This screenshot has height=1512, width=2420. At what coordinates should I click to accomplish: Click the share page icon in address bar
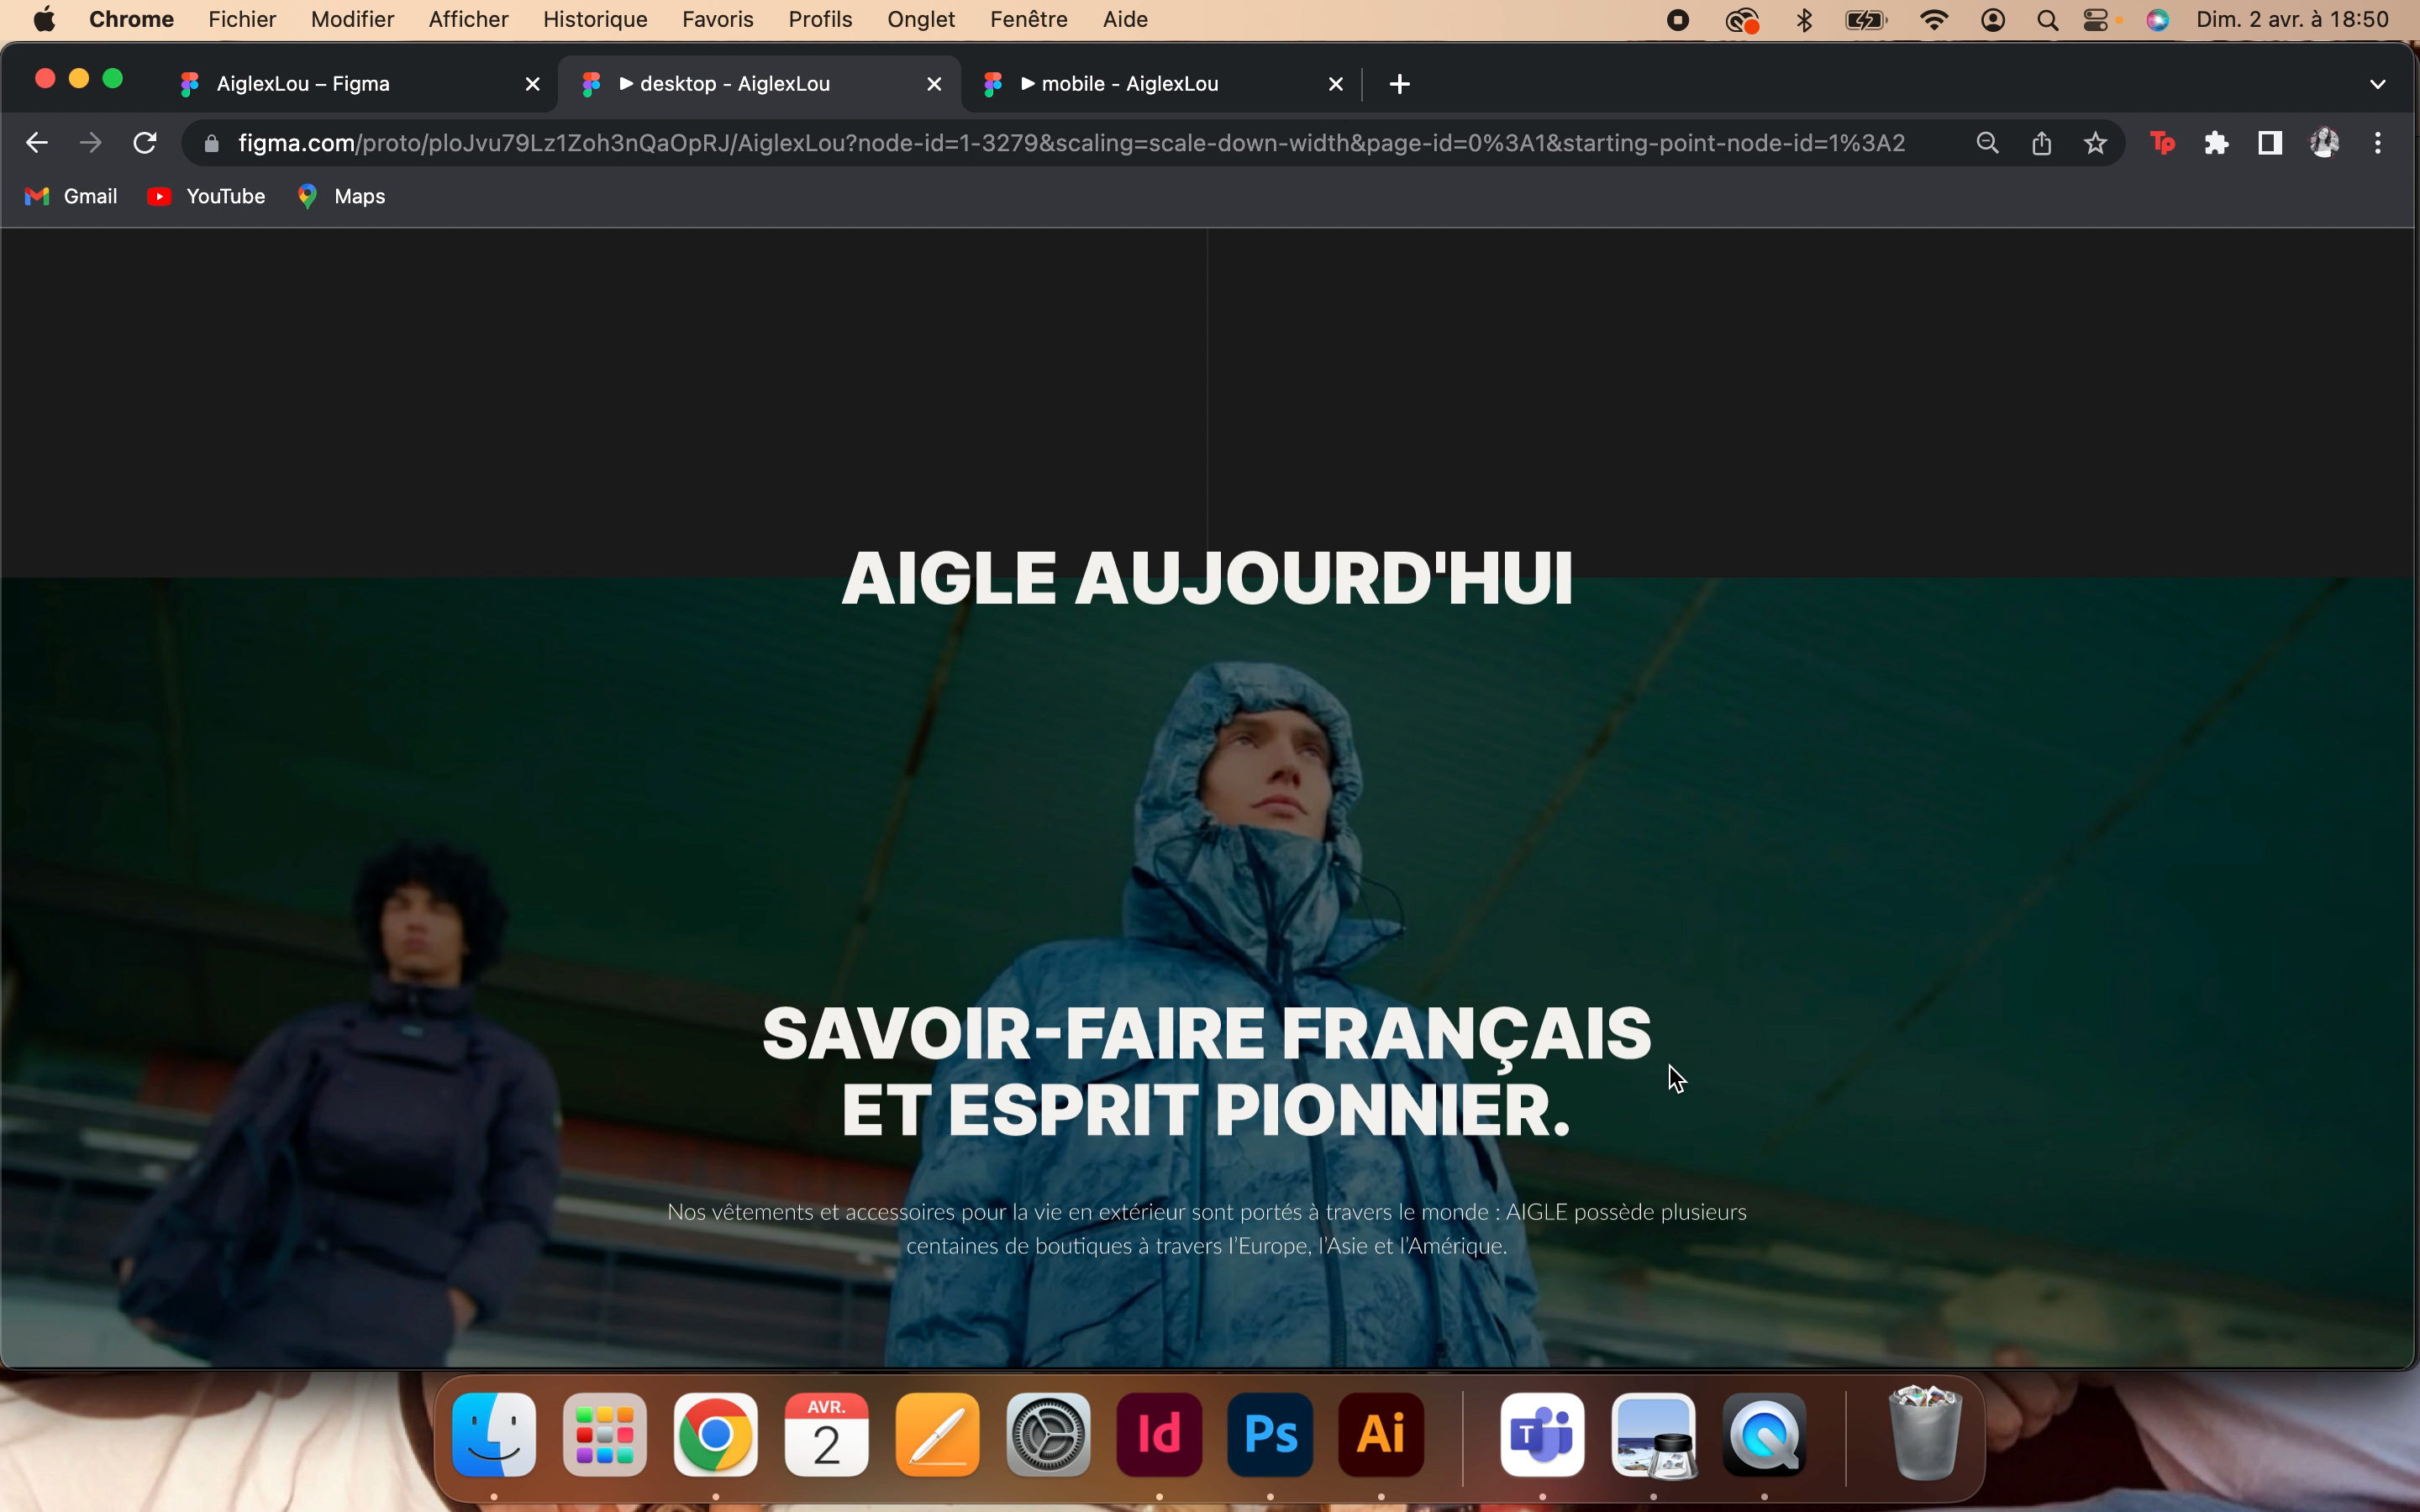click(x=2041, y=143)
